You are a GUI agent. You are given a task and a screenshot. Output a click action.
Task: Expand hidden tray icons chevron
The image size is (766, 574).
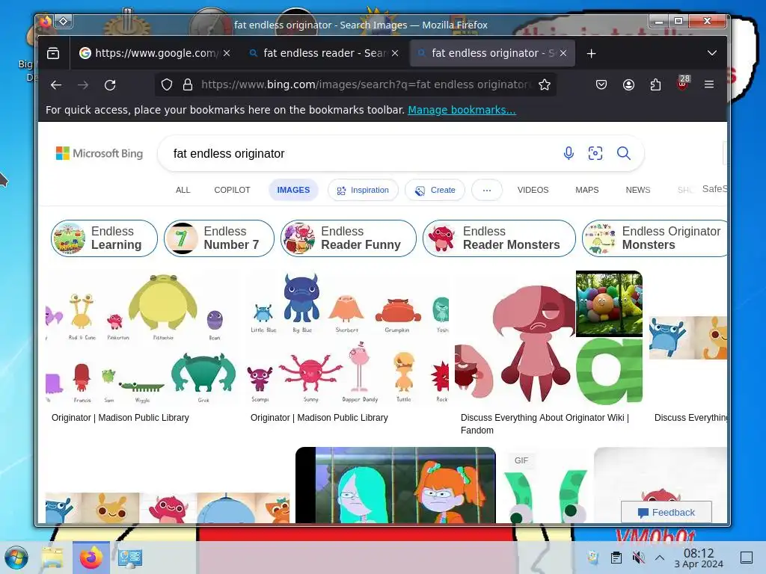(660, 558)
